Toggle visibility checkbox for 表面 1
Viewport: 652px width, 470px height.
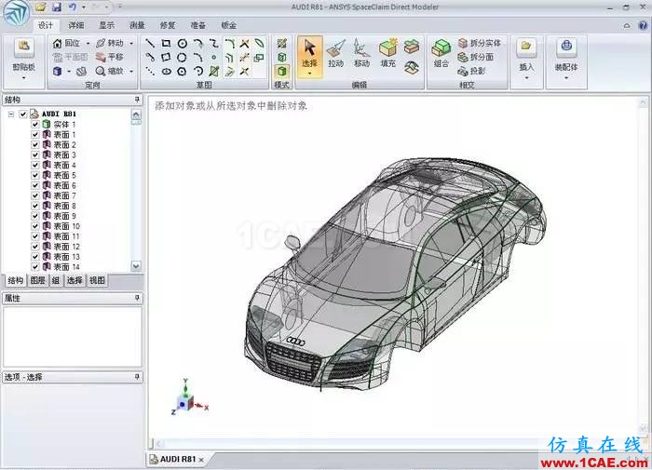tap(35, 135)
